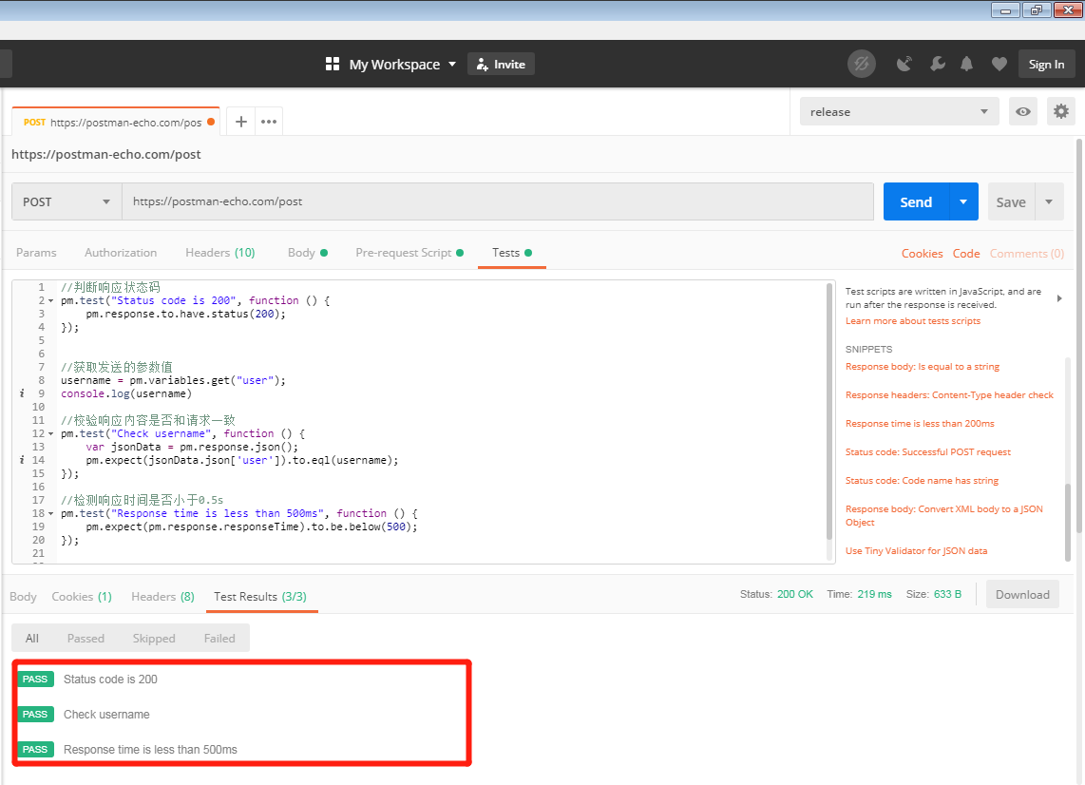Screen dimensions: 1085x785
Task: Click the invite person icon
Action: (x=483, y=65)
